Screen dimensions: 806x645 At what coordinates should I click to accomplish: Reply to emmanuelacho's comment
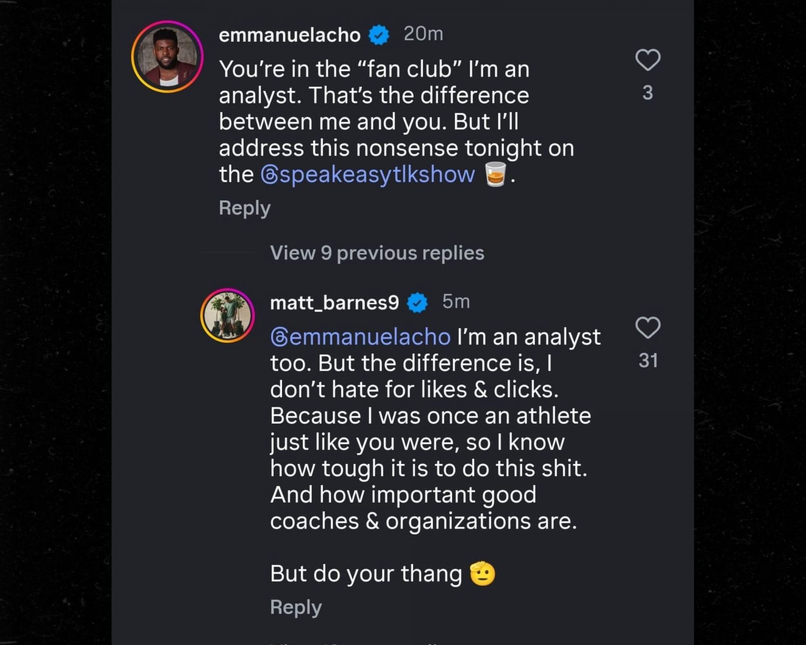coord(244,207)
